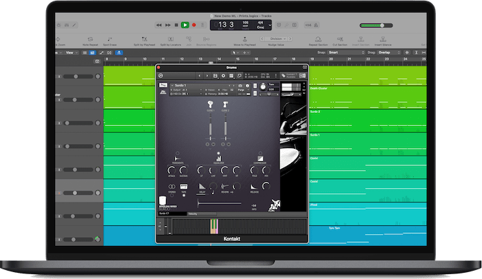Click the 105 tempo display
482x279 pixels.
click(x=245, y=24)
